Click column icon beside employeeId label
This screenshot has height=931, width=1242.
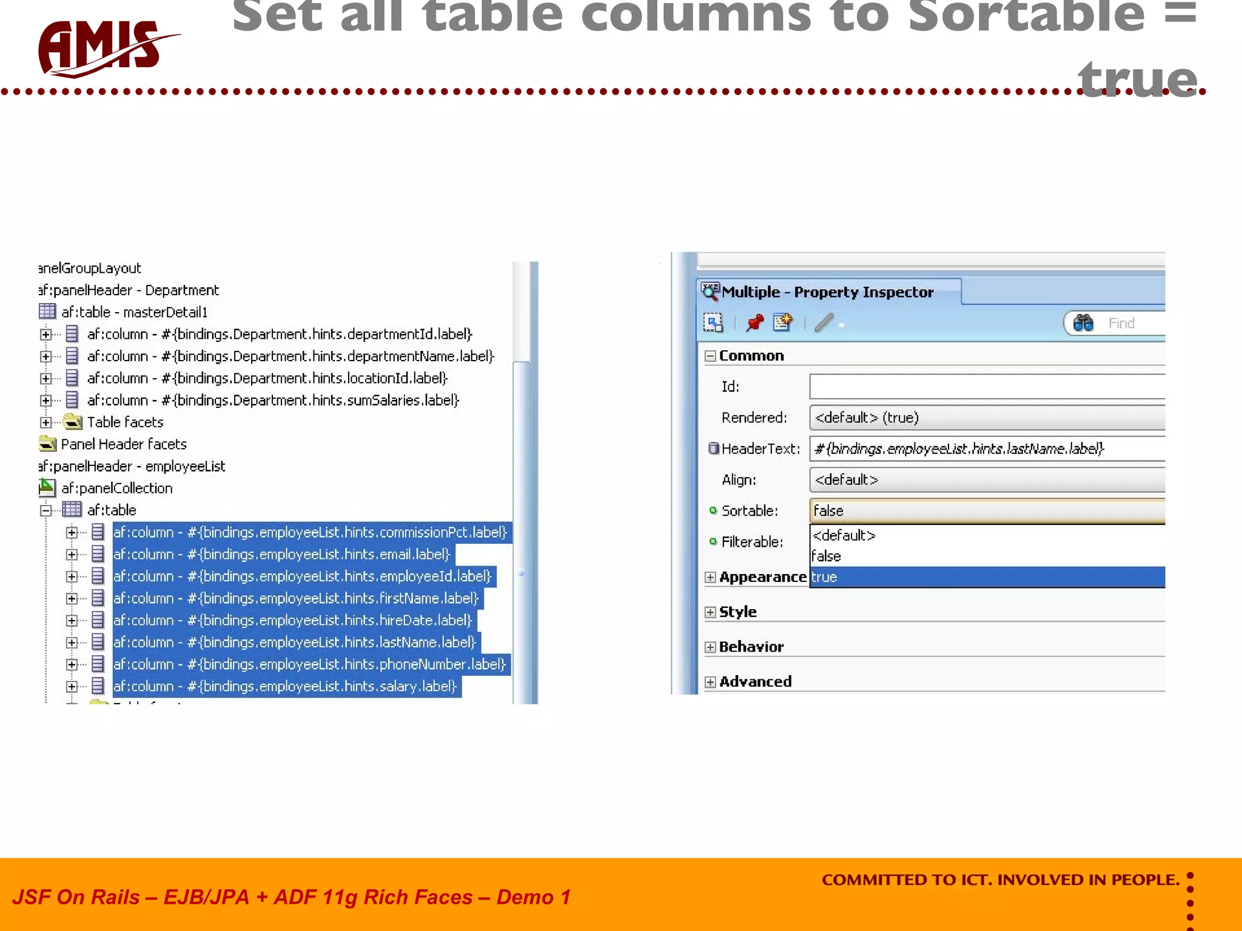98,576
